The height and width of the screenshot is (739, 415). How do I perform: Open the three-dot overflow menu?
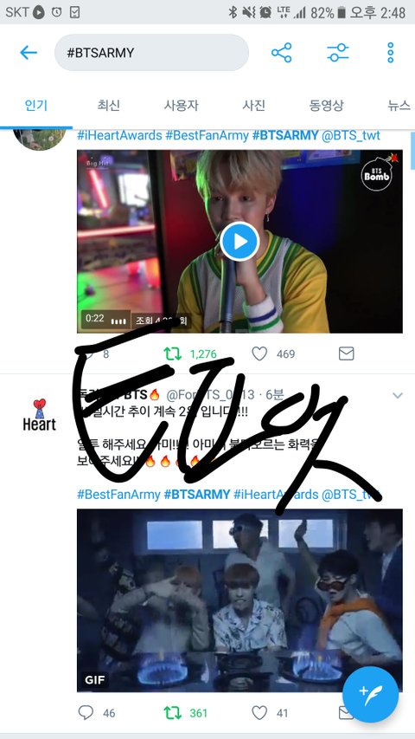point(390,52)
